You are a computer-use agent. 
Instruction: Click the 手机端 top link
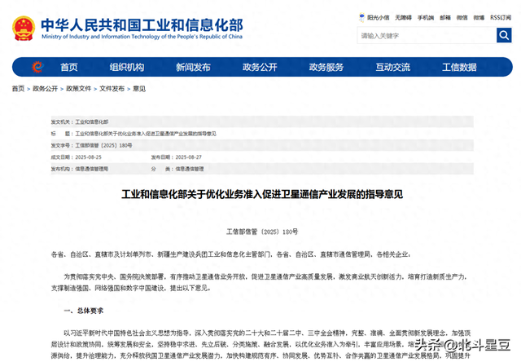pyautogui.click(x=426, y=18)
